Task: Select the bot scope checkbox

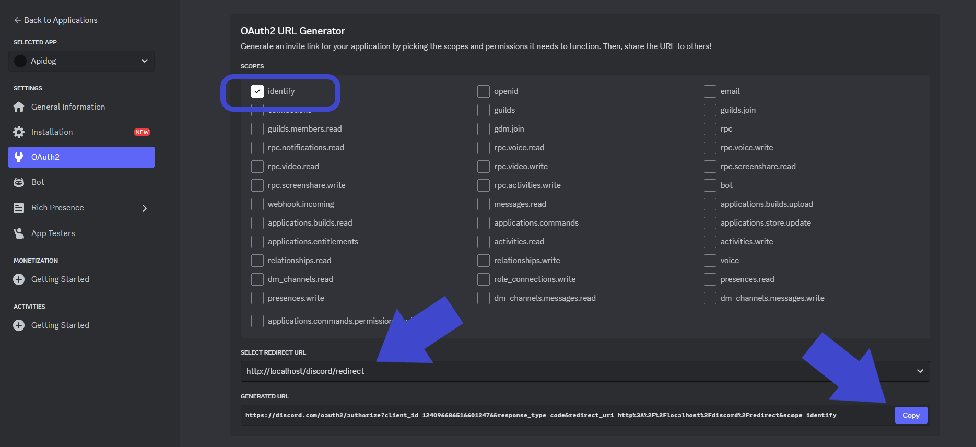Action: [710, 185]
